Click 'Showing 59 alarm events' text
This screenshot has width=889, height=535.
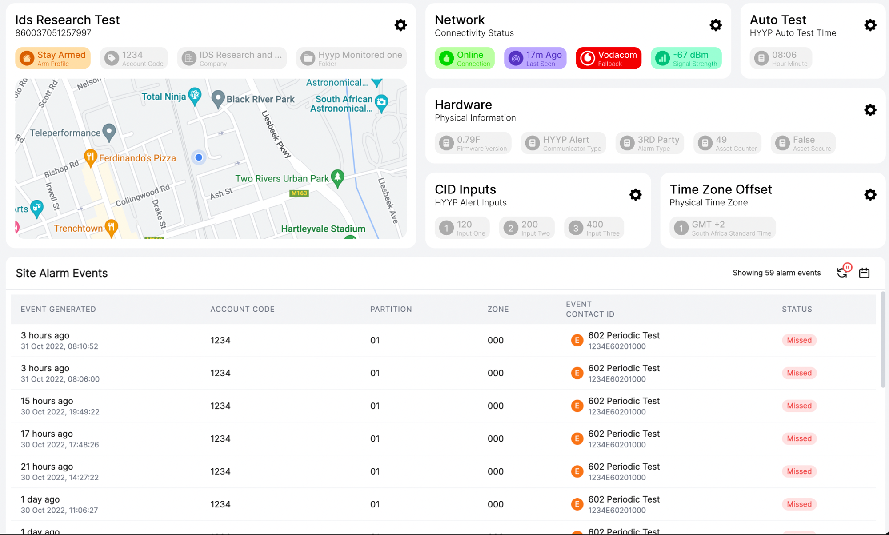(x=777, y=273)
